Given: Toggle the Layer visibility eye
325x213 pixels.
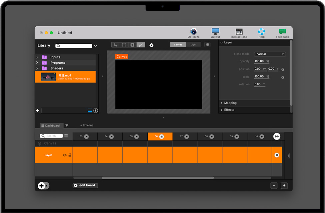Looking at the screenshot, I should 65,155.
